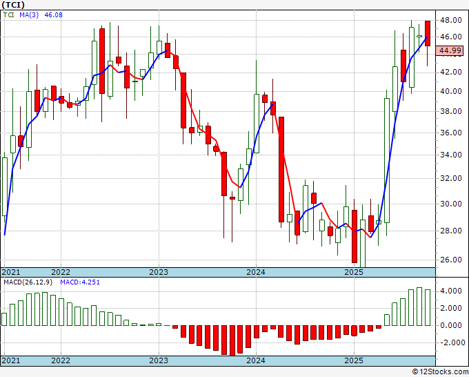Select 2025 on the price chart timeline

click(x=354, y=272)
